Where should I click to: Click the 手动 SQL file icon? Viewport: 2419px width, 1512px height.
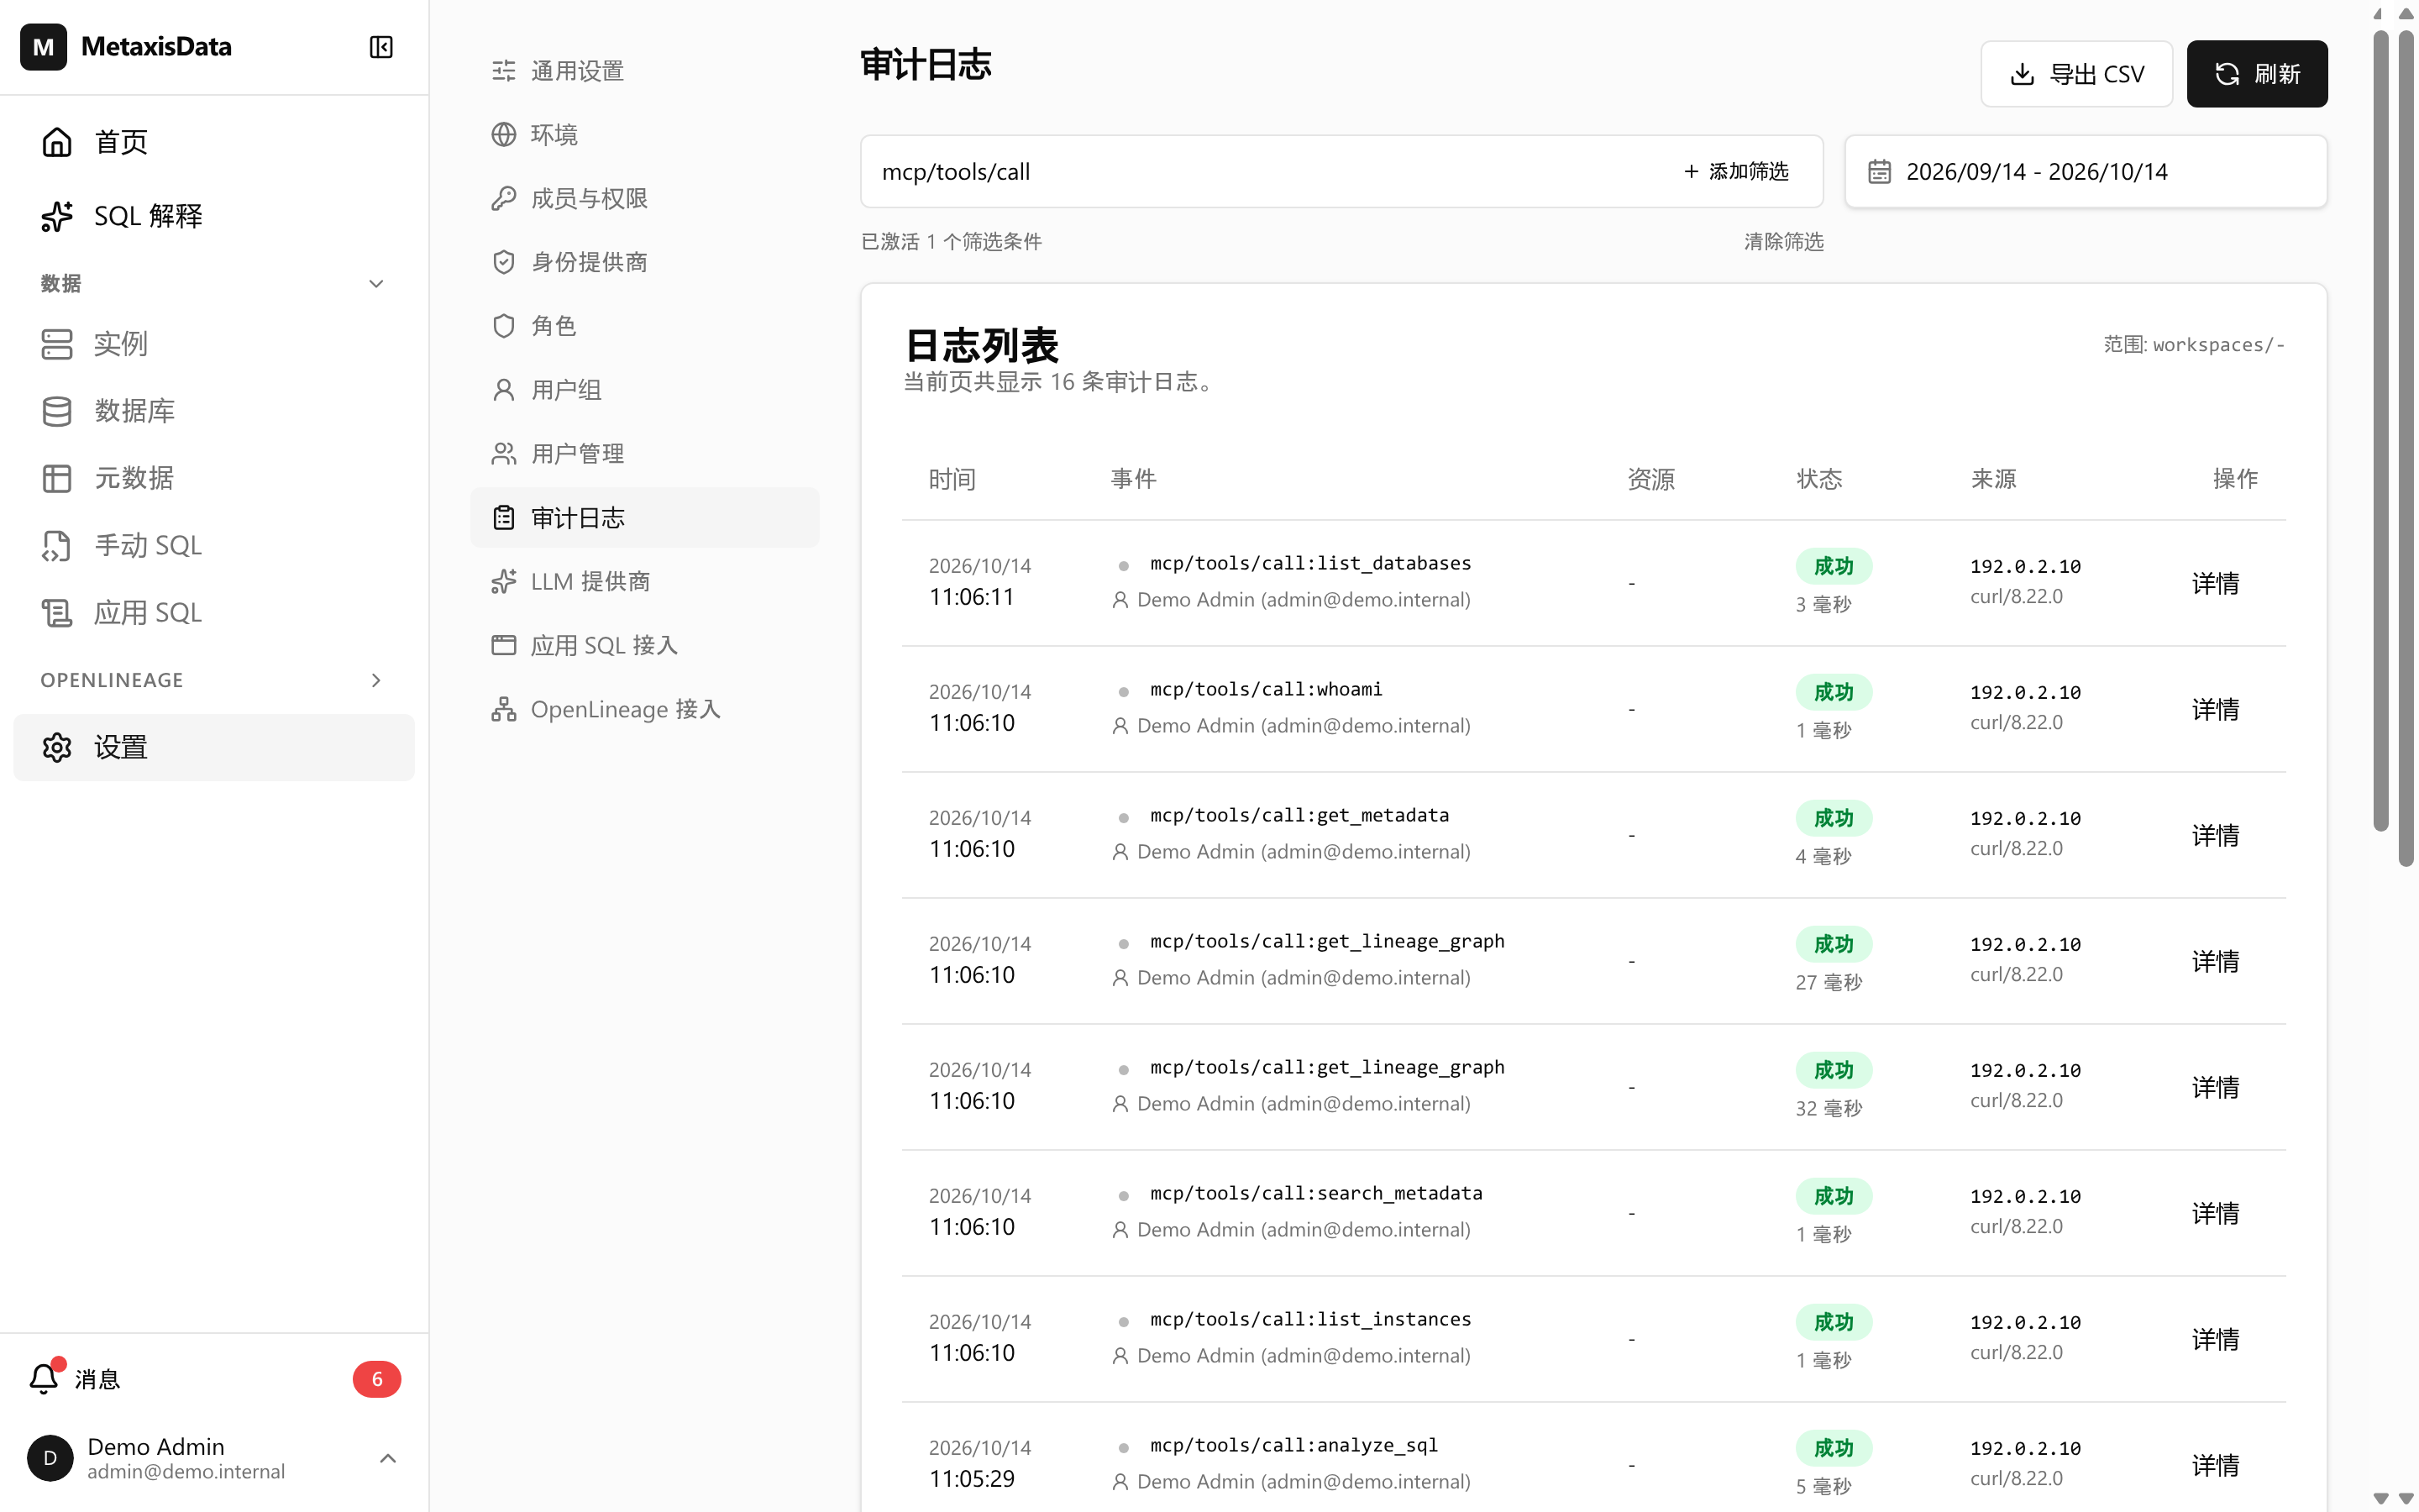[x=57, y=546]
